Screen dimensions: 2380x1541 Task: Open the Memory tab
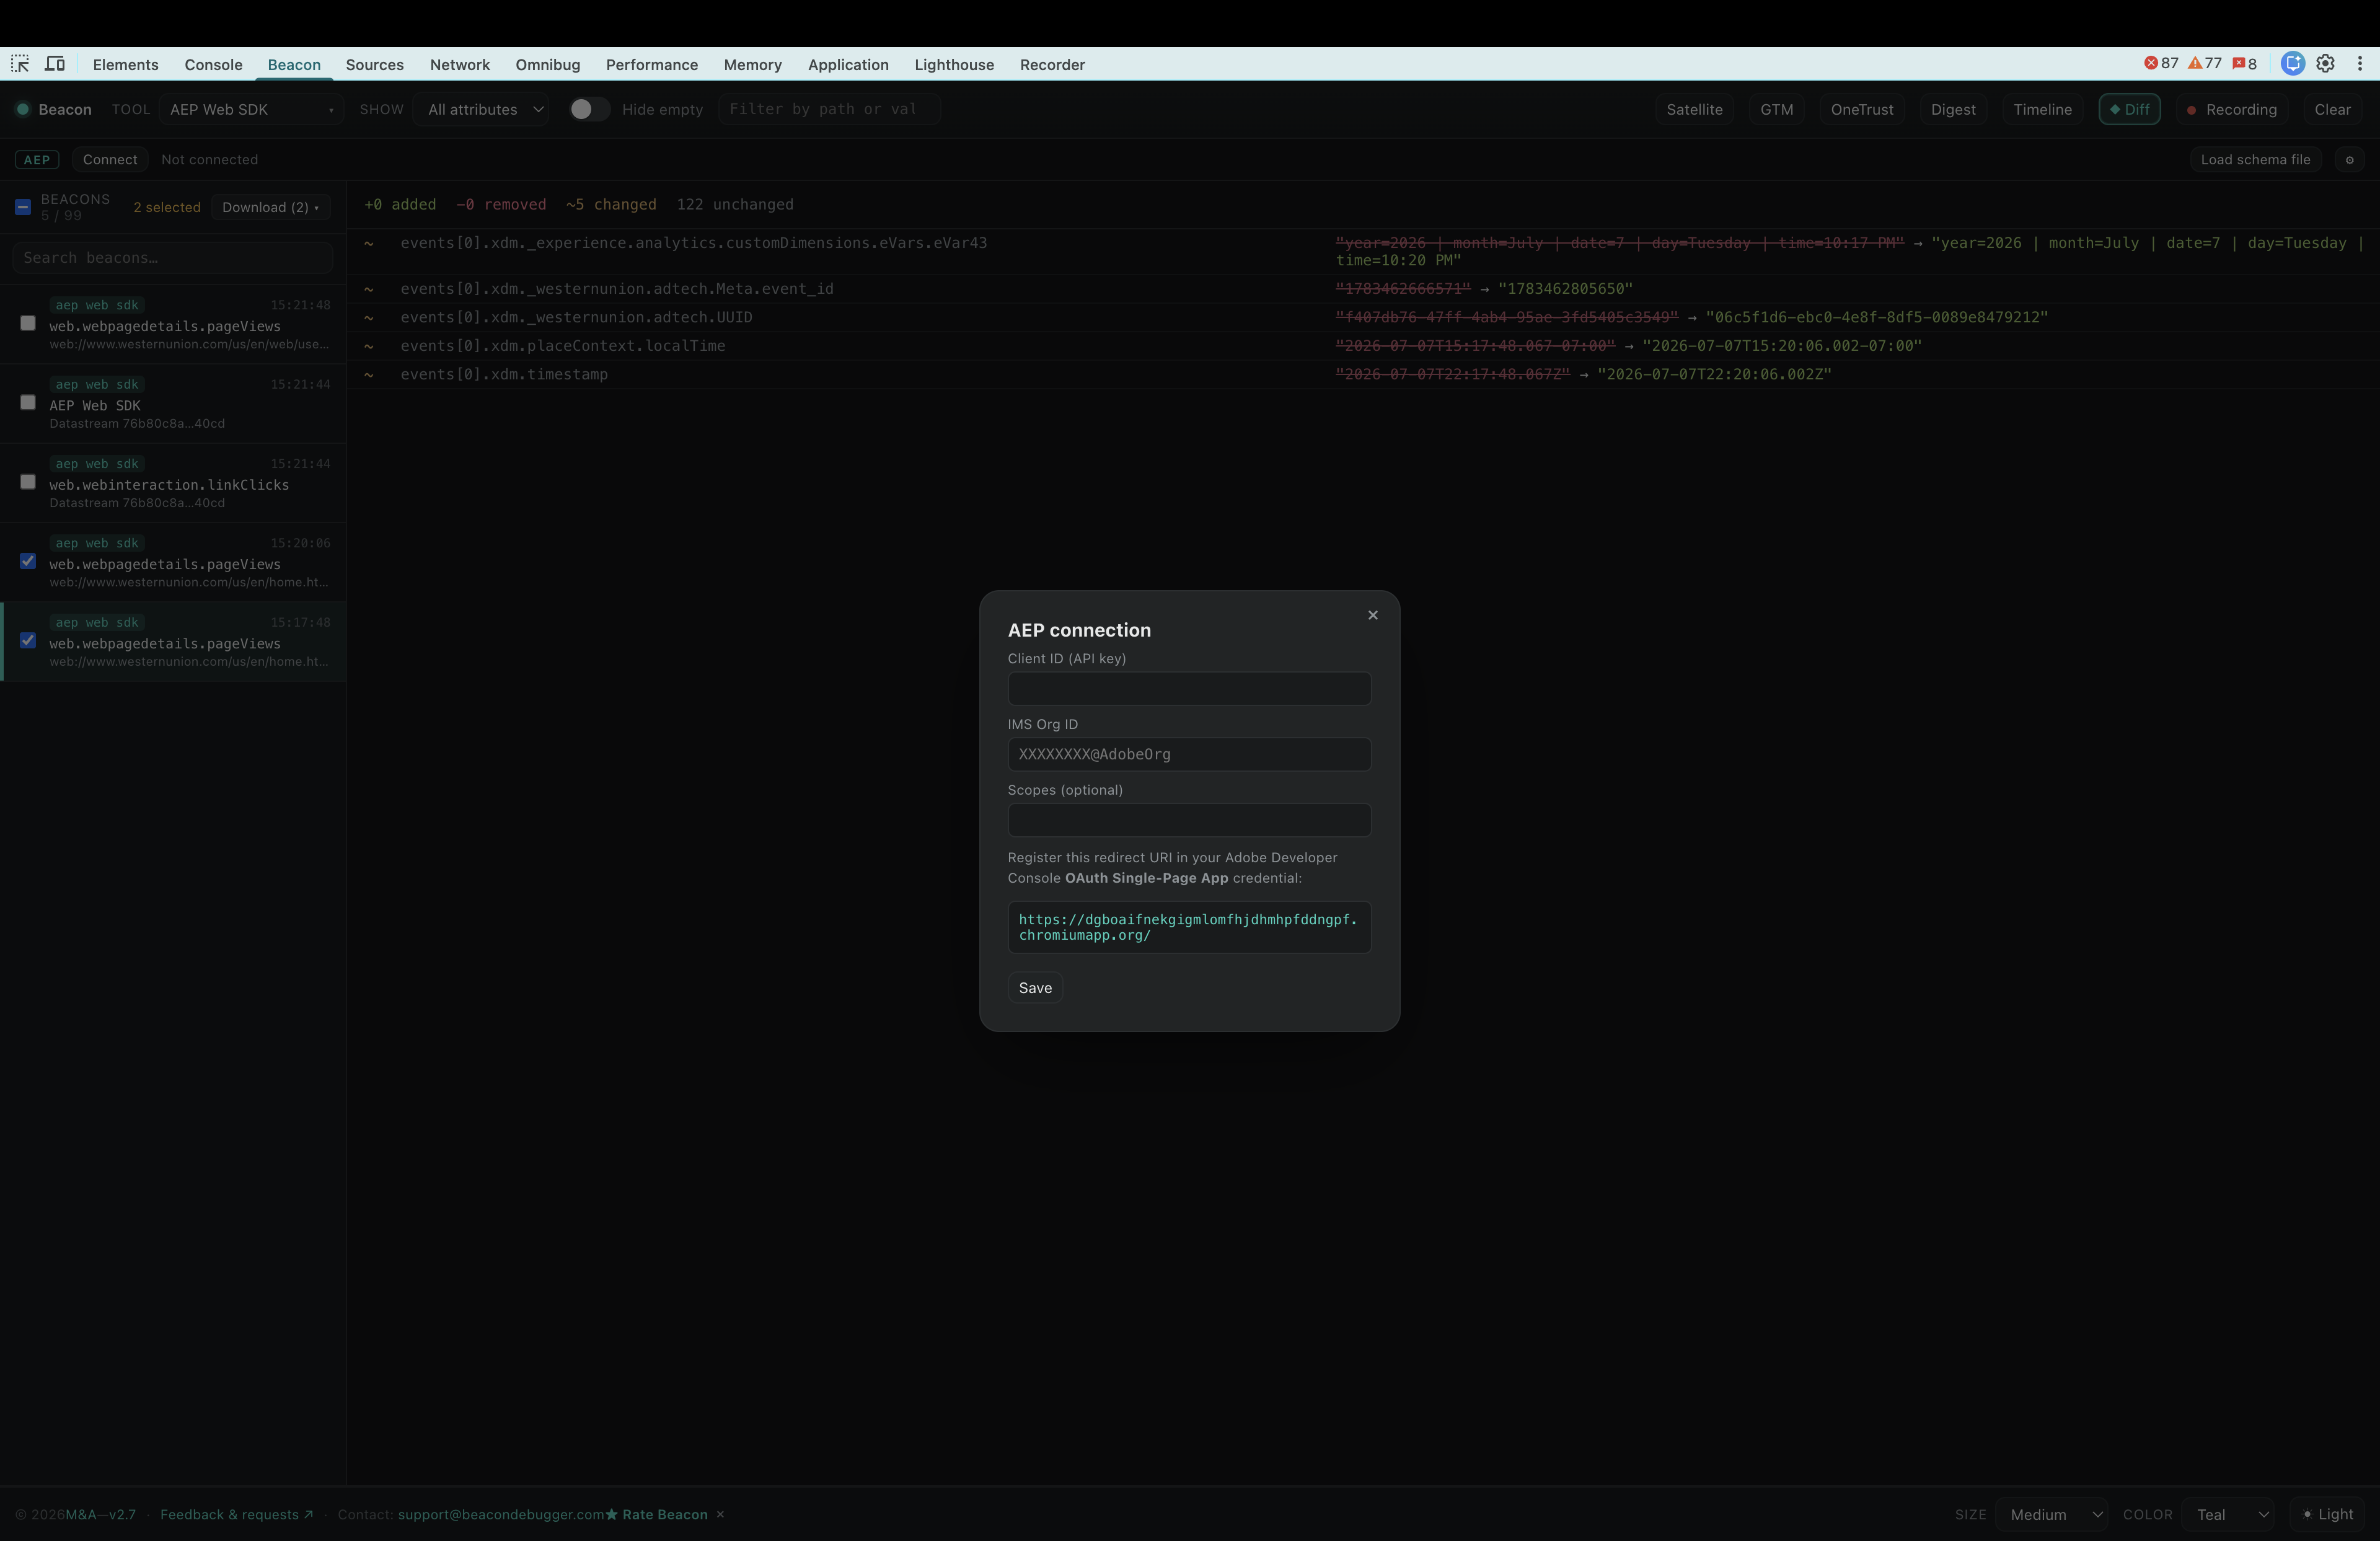753,64
